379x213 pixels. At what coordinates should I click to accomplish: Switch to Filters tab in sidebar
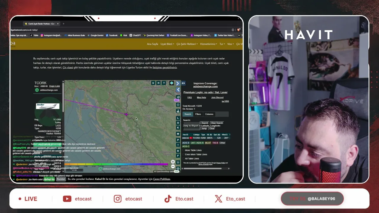click(198, 114)
